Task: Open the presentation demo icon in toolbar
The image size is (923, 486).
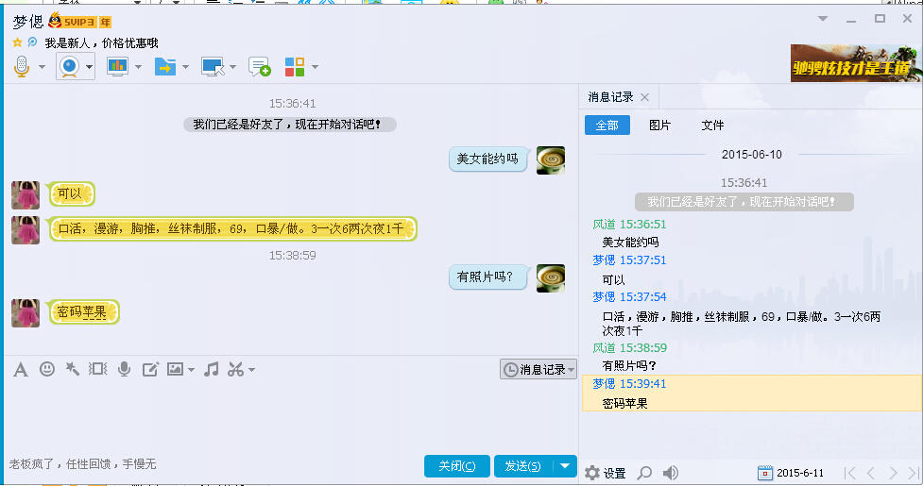Action: pos(118,66)
